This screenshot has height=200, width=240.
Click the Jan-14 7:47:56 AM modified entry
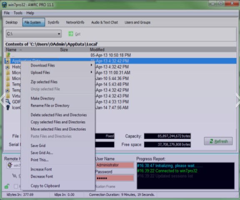112,108
